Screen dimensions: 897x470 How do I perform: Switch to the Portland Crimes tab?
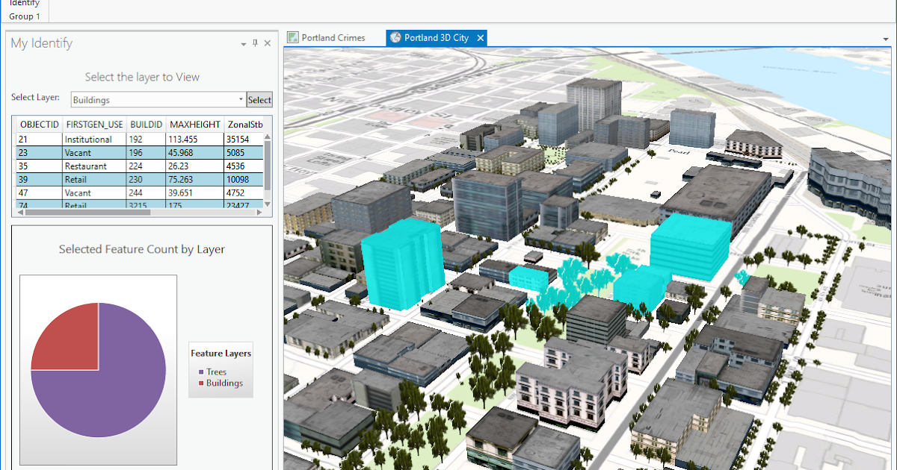click(333, 37)
